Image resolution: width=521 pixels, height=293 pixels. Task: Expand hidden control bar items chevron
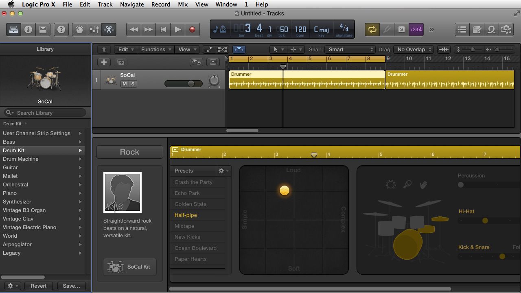(x=431, y=29)
